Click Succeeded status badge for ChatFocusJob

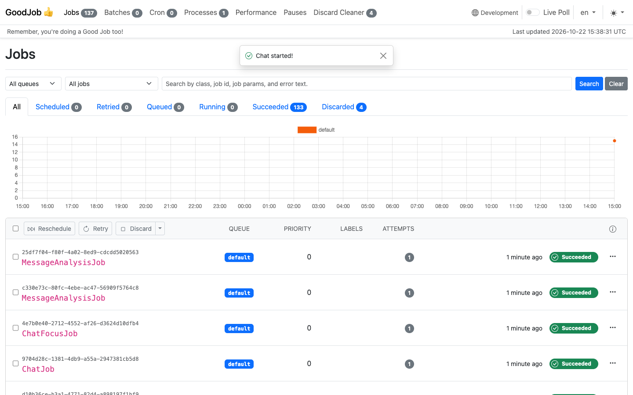[x=574, y=328]
